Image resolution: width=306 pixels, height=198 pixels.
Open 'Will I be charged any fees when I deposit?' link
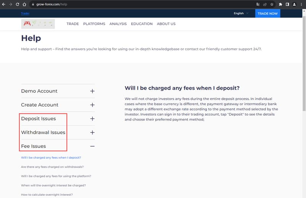point(51,157)
